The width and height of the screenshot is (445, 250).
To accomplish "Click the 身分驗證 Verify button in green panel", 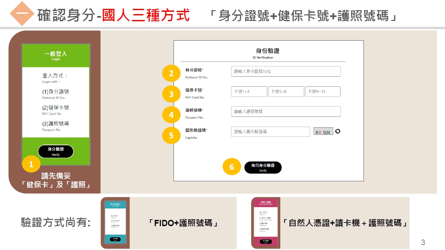I will click(x=56, y=152).
